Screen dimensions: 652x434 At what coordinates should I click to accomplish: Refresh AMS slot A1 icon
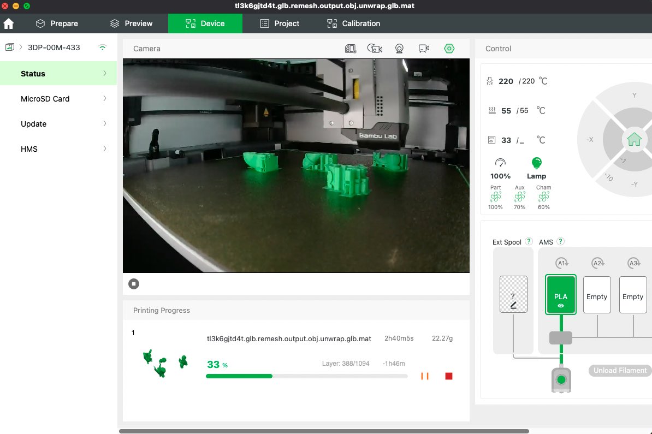(562, 263)
